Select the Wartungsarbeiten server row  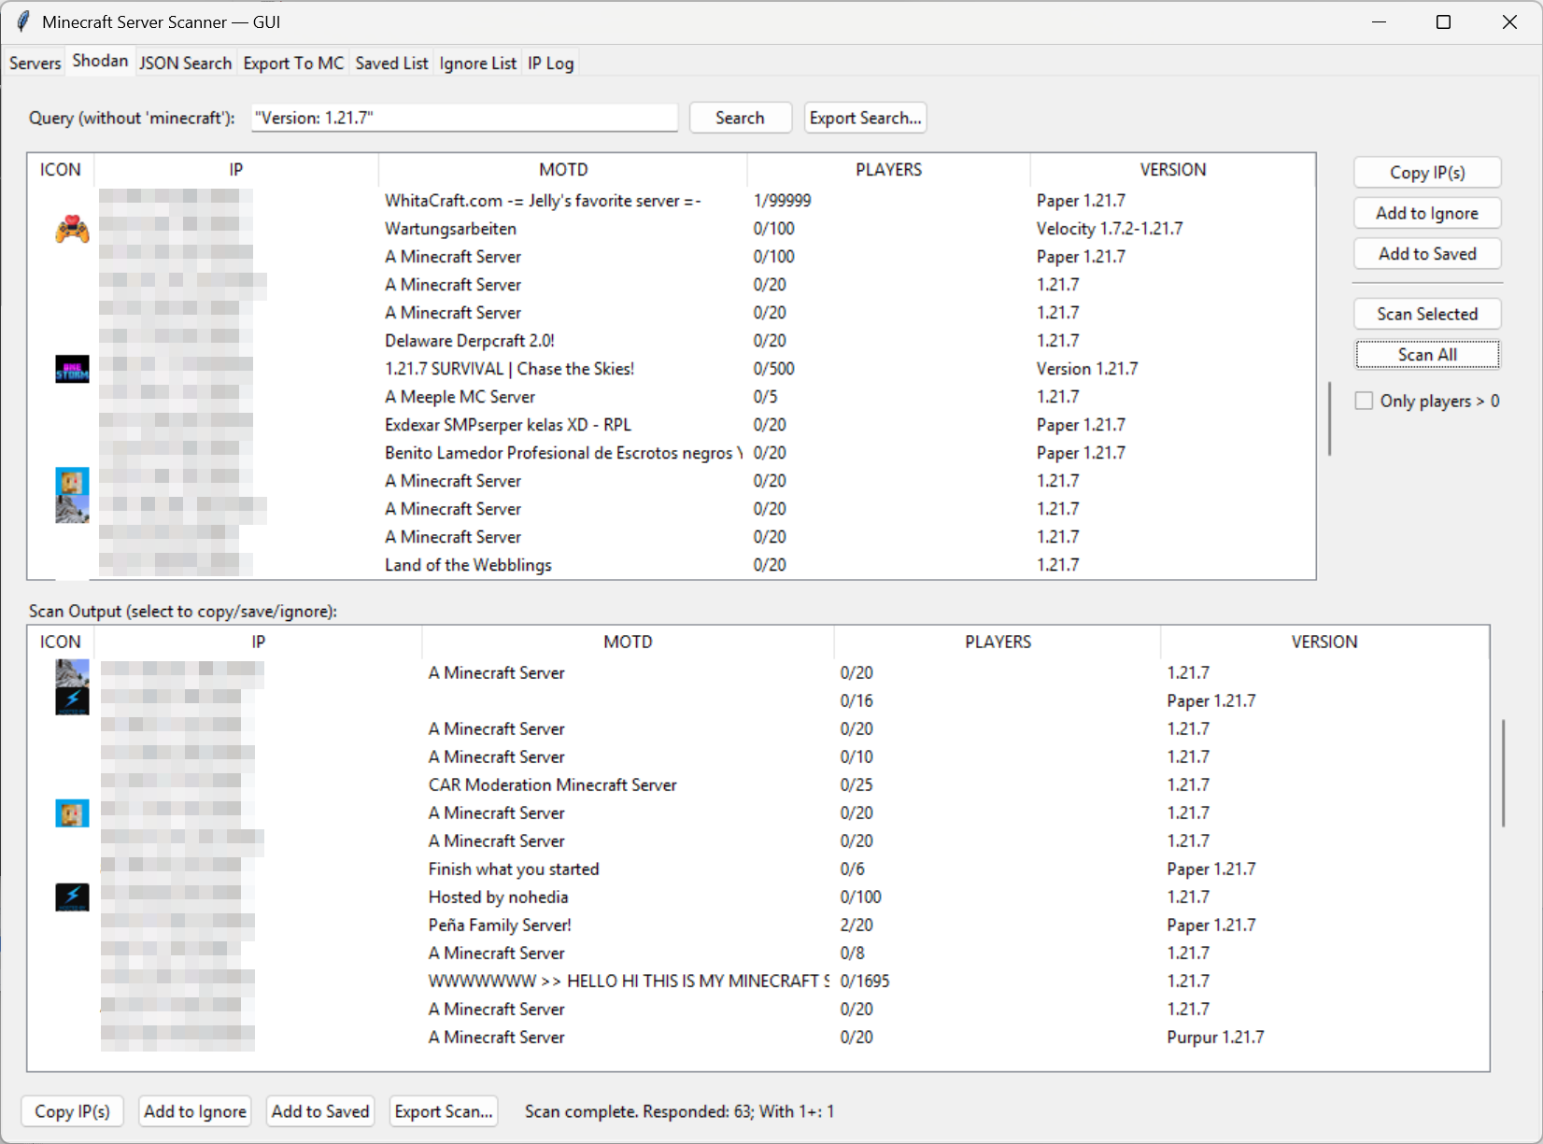tap(672, 229)
